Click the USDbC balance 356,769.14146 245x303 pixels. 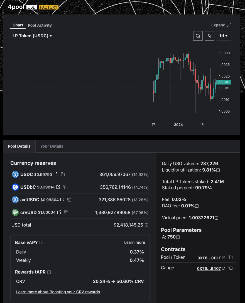115,187
